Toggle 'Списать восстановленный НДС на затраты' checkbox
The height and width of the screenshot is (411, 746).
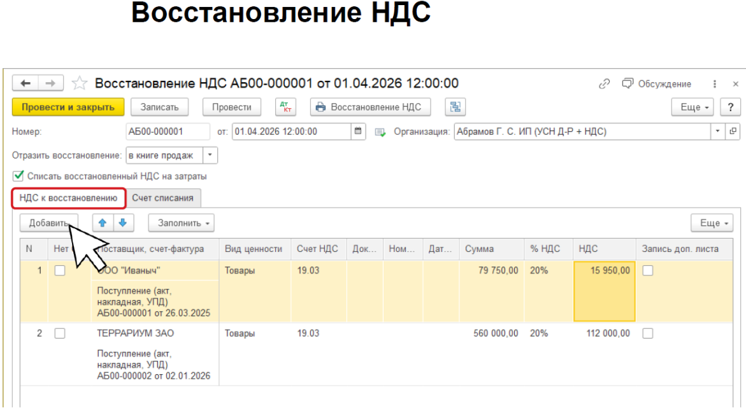coord(18,176)
